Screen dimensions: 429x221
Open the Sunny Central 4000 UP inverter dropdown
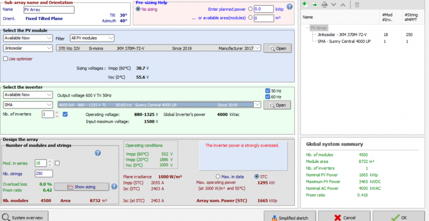point(159,105)
